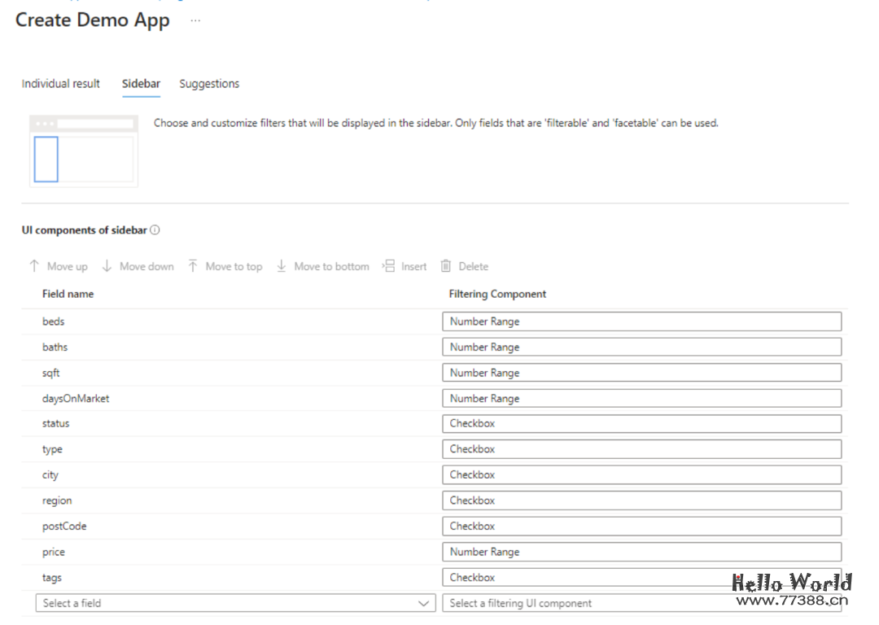
Task: Click info icon beside UI components of sidebar
Action: pos(155,230)
